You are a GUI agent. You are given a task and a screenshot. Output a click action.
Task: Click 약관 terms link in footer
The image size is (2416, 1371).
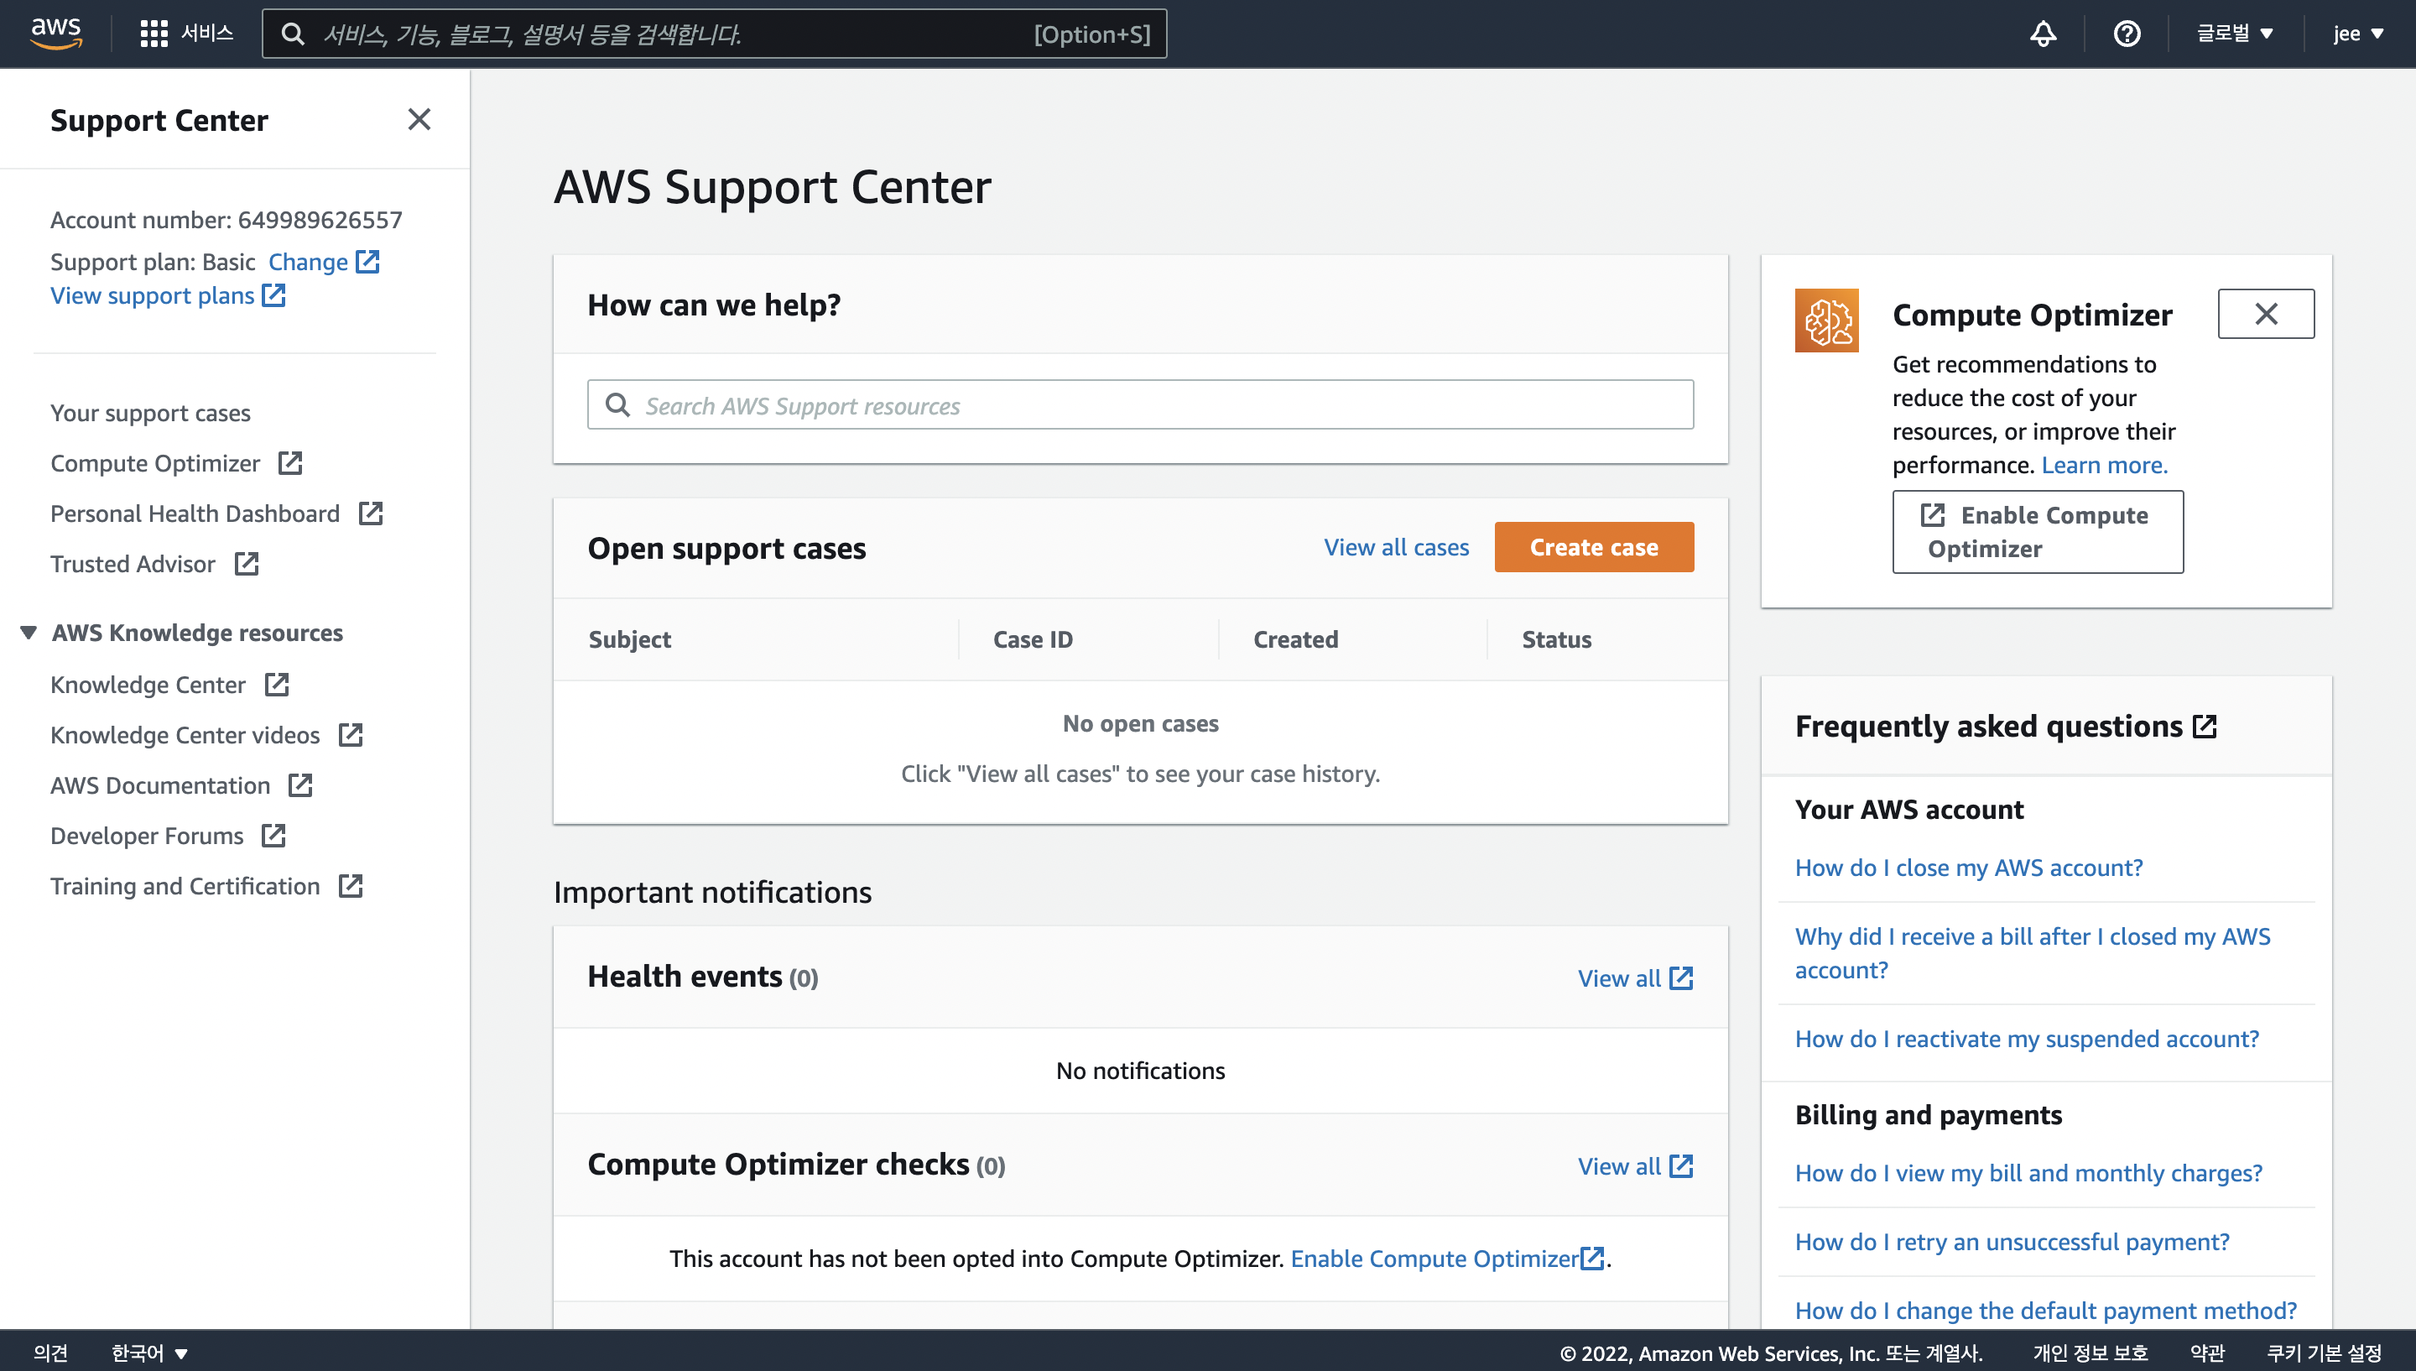2207,1353
